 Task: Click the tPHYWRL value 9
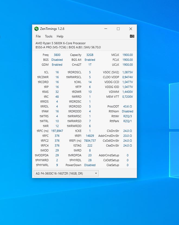click(x=57, y=165)
